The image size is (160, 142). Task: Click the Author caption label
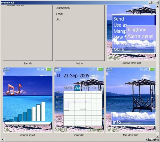tap(79, 63)
